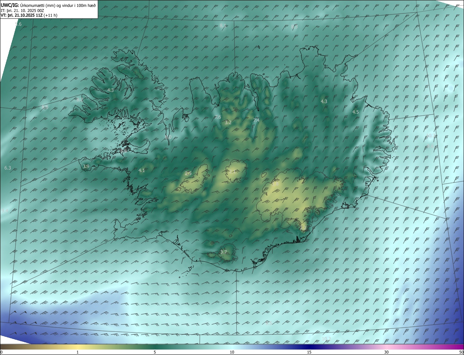Click the 2.5 value on the glacier
The width and height of the screenshot is (464, 355).
point(188,173)
